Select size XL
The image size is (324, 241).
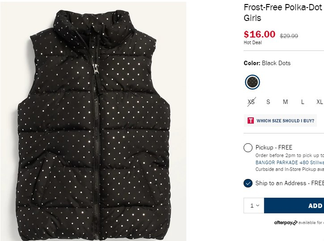(319, 102)
